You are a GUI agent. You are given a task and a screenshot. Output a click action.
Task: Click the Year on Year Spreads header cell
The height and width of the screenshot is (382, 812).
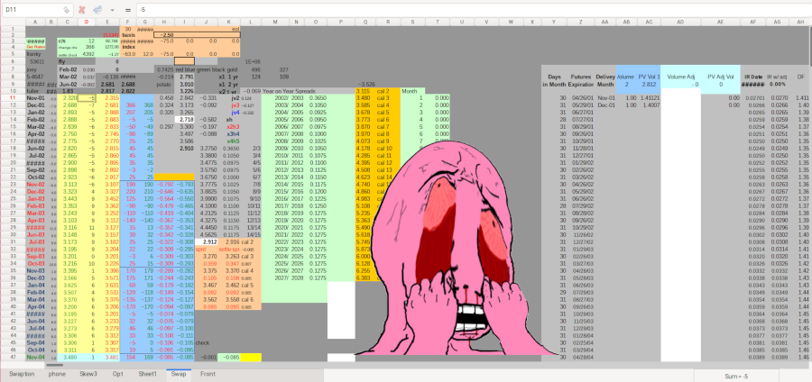click(289, 91)
